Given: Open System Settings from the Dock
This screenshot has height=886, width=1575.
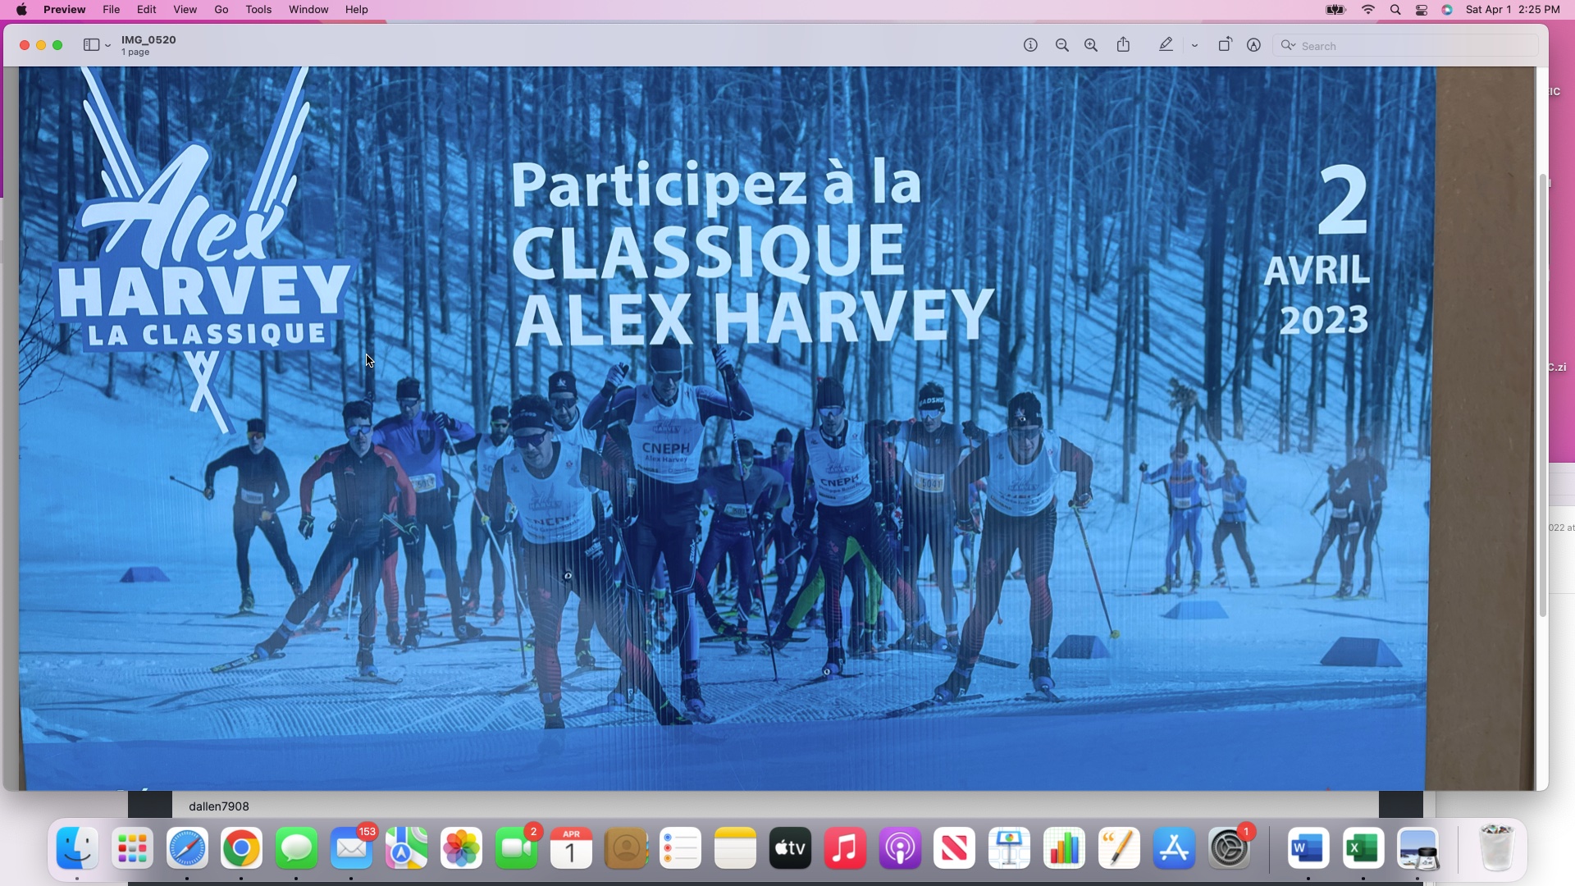Looking at the screenshot, I should tap(1230, 848).
